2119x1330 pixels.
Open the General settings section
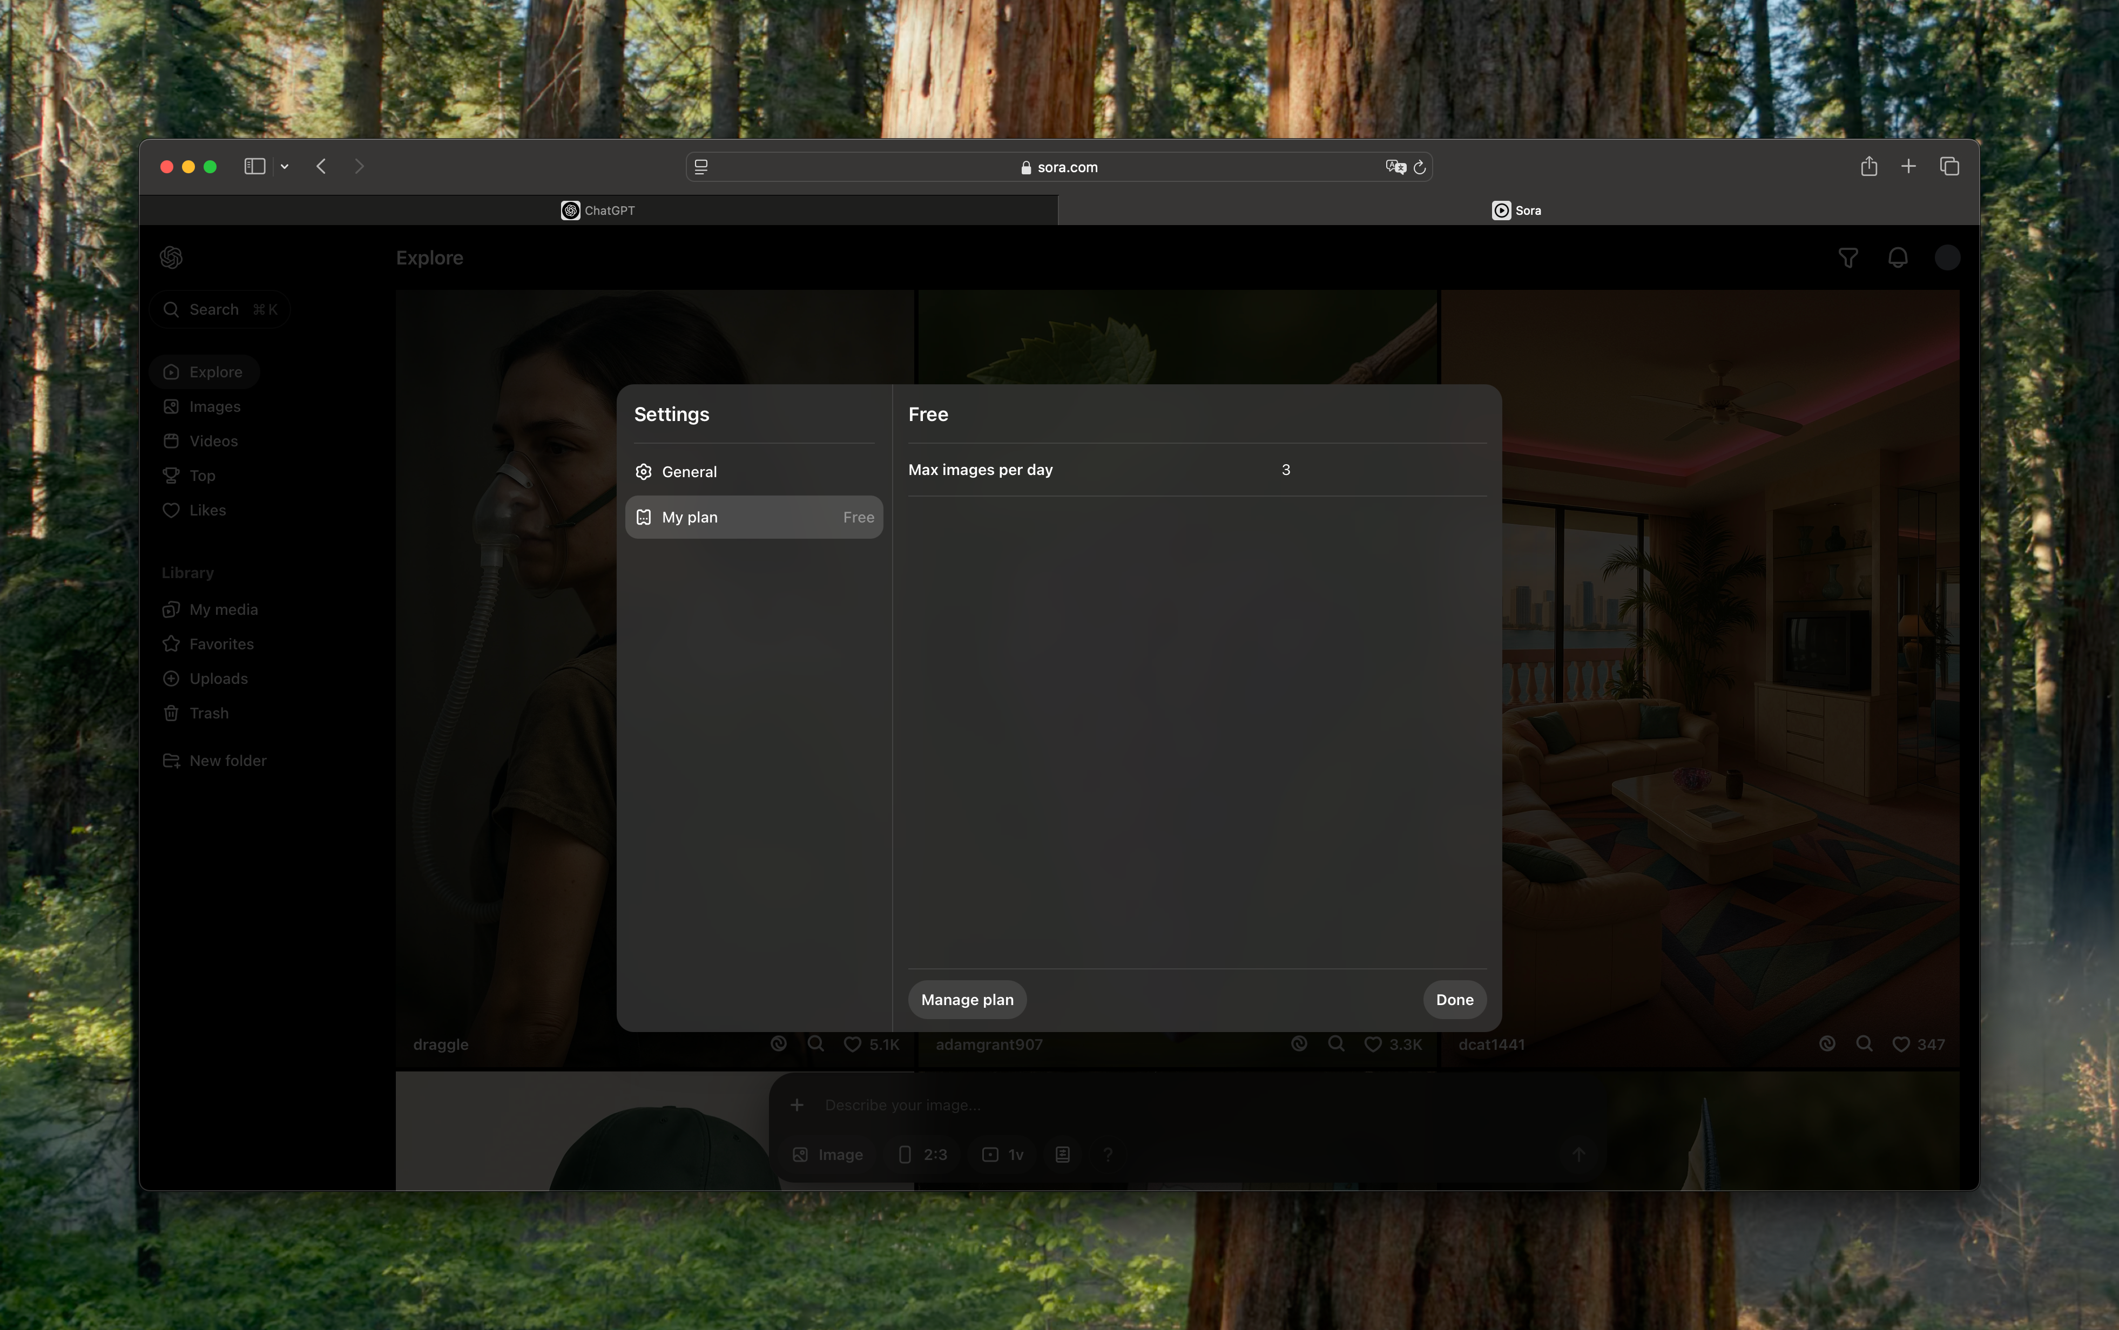pos(754,471)
